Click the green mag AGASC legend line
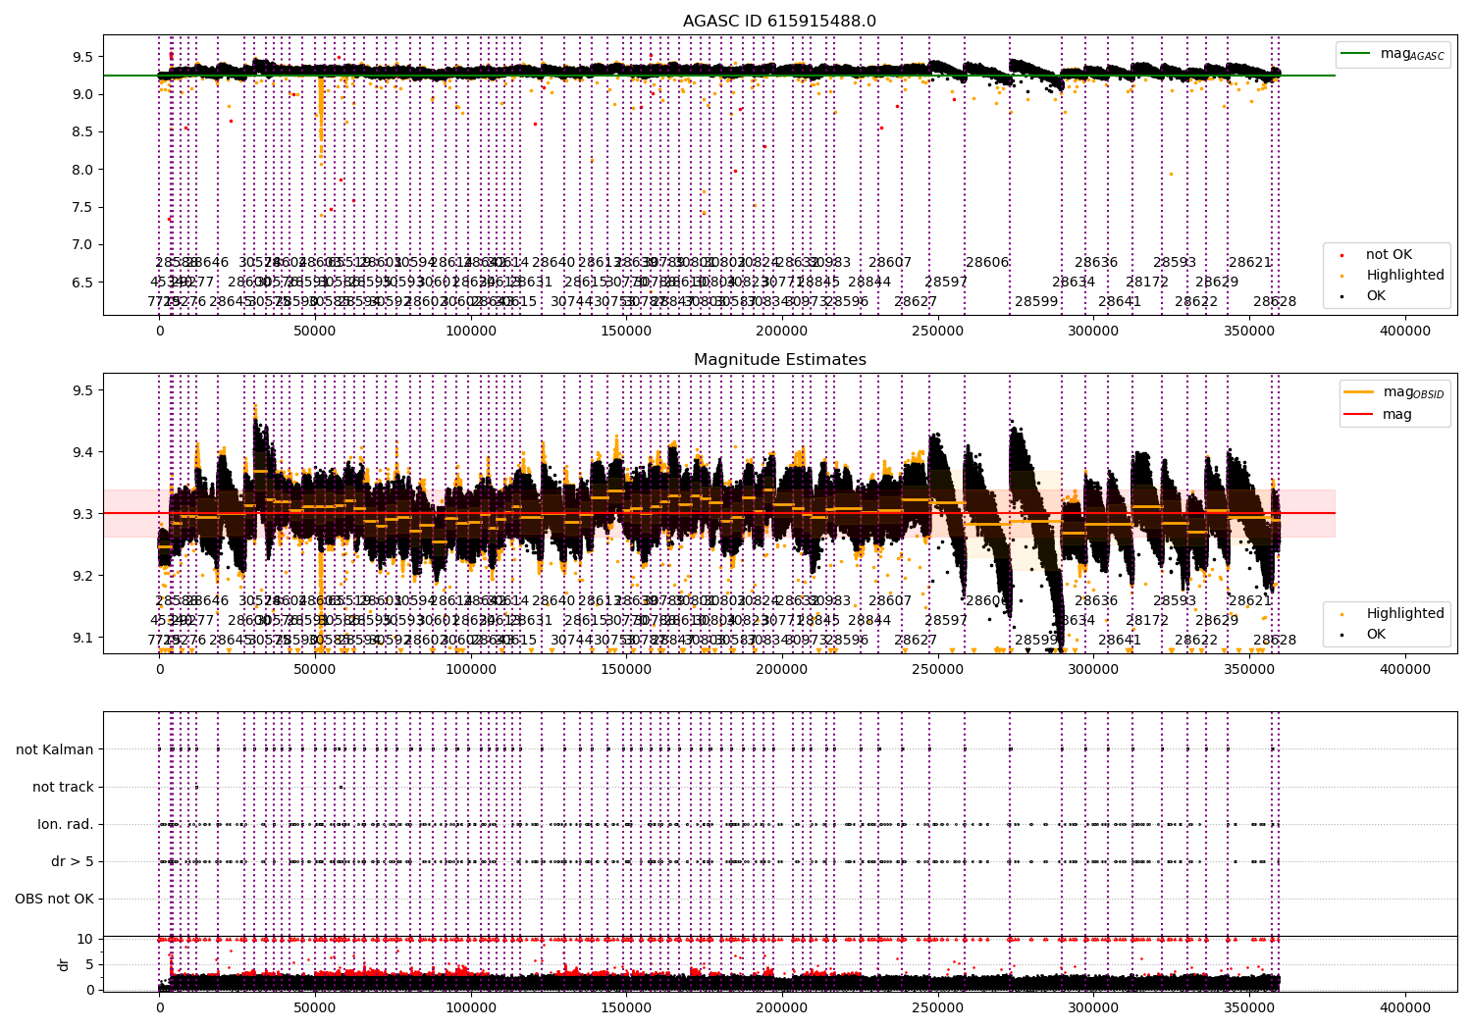 (1357, 54)
